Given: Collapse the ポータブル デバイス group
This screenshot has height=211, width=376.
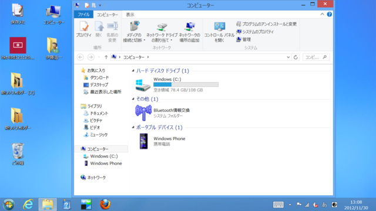Looking at the screenshot, I should tap(133, 127).
